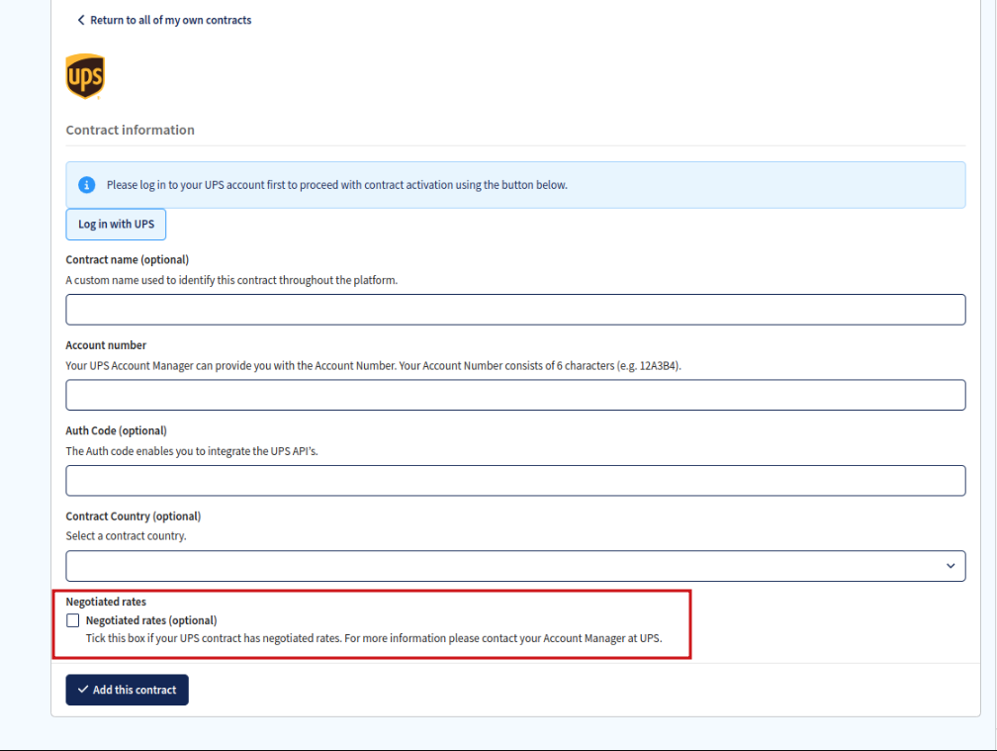The width and height of the screenshot is (997, 751).
Task: Click the 'Select a contract country.' hint
Action: (126, 536)
